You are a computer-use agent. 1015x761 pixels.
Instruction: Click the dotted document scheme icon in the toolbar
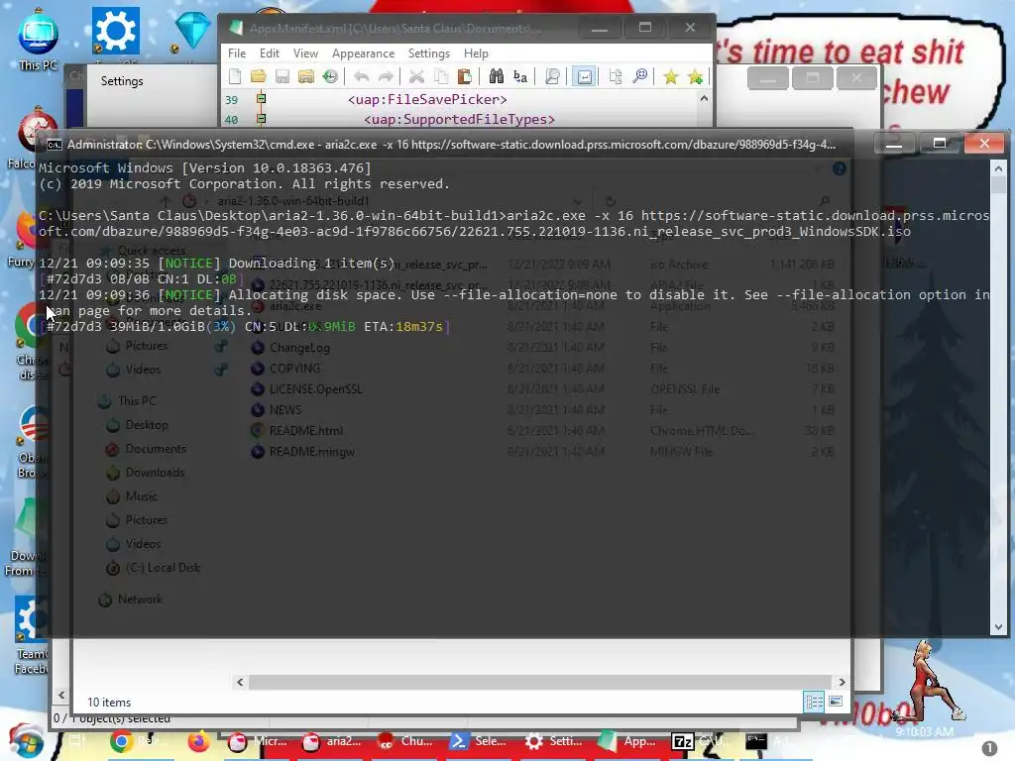tap(616, 77)
